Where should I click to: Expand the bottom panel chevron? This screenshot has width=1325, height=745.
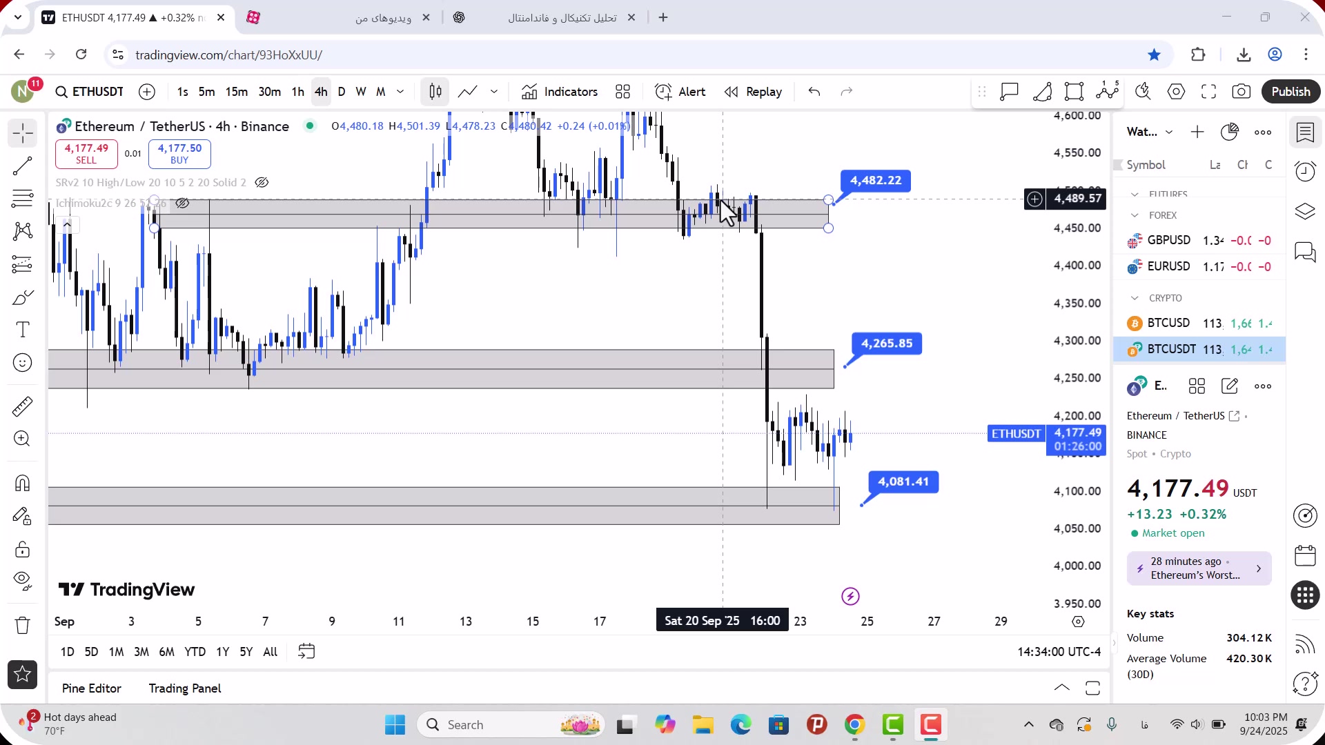point(1062,688)
